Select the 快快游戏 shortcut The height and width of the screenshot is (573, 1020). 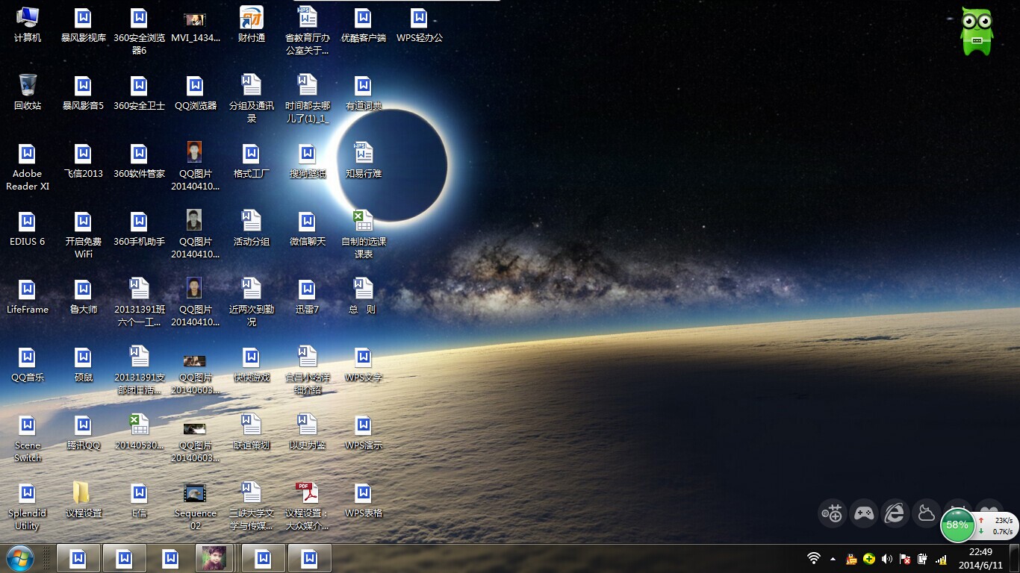click(x=252, y=364)
